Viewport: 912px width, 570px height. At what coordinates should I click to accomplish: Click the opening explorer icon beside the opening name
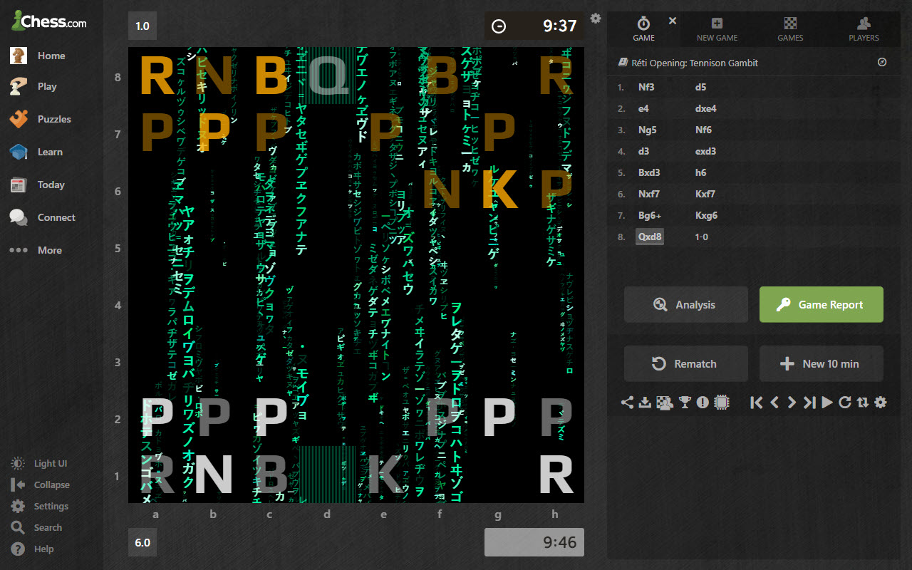coord(882,62)
